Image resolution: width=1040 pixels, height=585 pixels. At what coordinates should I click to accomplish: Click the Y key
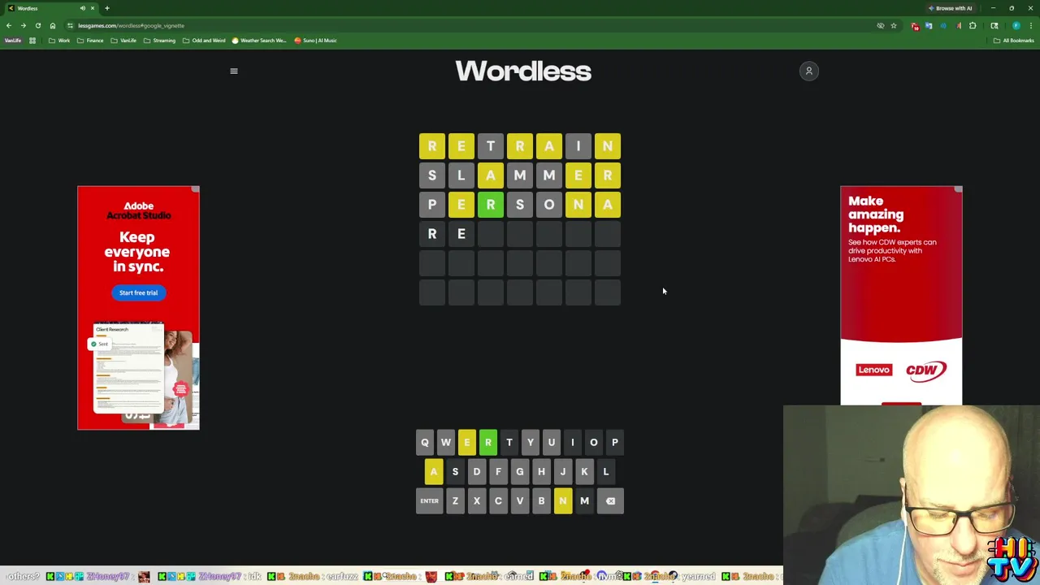pos(530,442)
